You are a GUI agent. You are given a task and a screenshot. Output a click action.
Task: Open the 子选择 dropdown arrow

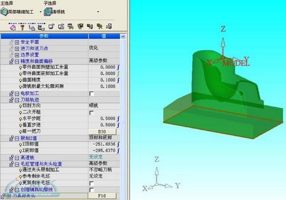click(98, 11)
